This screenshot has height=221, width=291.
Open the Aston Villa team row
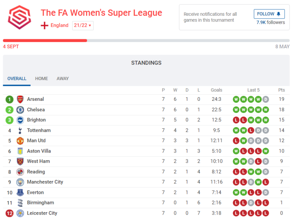(146, 151)
